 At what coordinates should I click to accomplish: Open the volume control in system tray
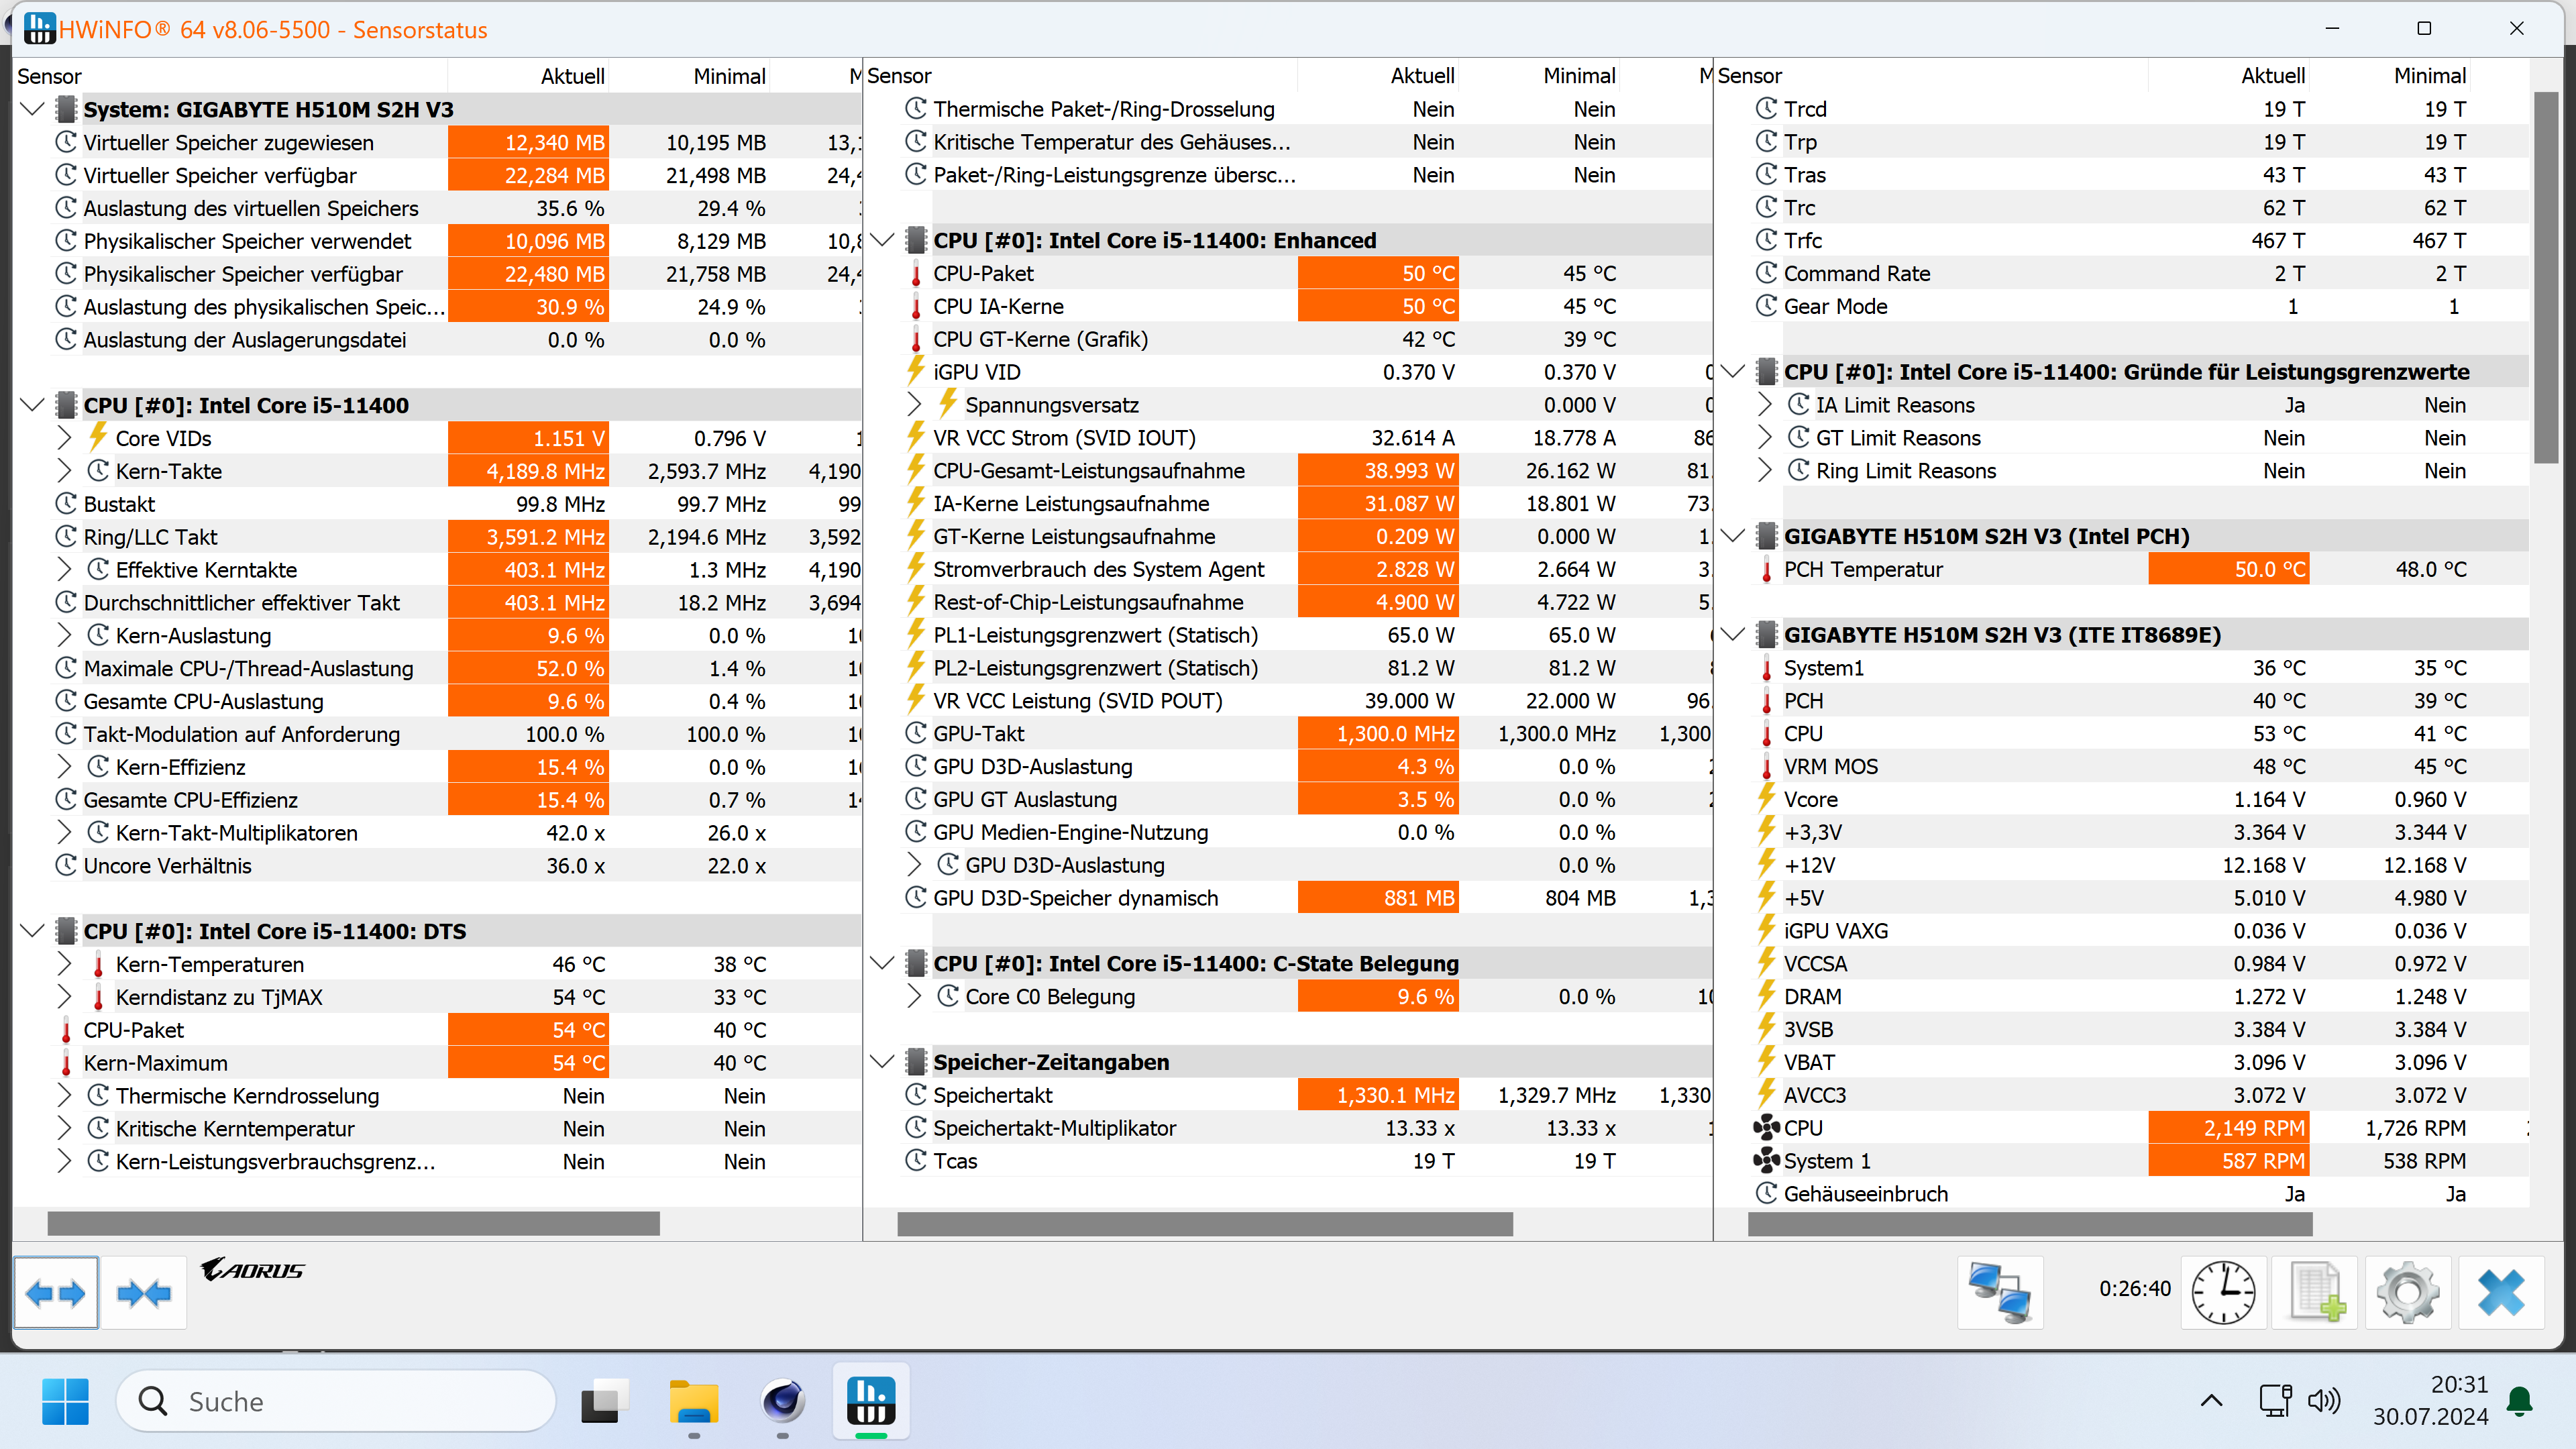2324,1401
